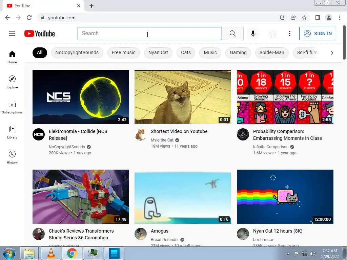Open the volume control in tray

[x=312, y=253]
